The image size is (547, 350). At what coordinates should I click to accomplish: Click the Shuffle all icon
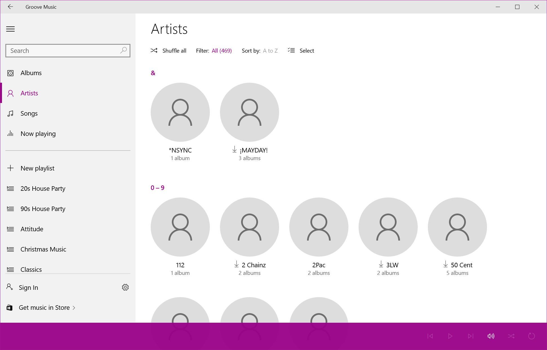click(x=154, y=50)
